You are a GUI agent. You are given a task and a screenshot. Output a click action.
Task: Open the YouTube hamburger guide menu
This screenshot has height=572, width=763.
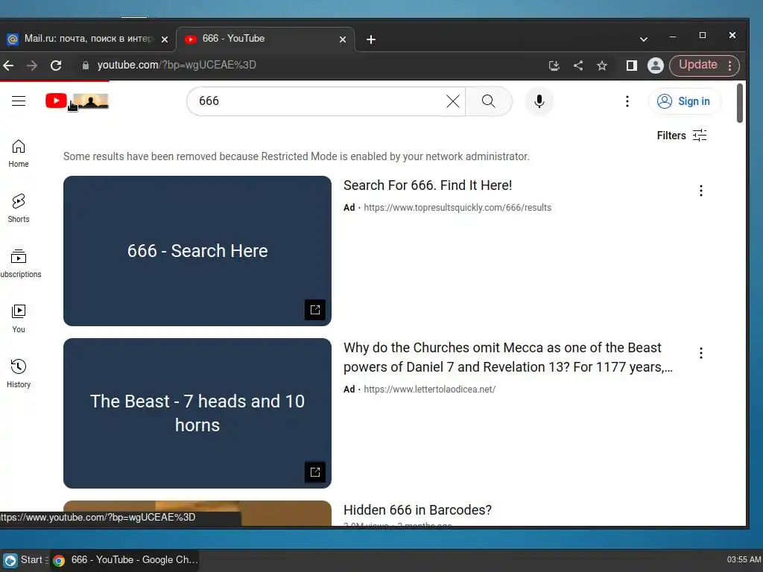click(19, 101)
